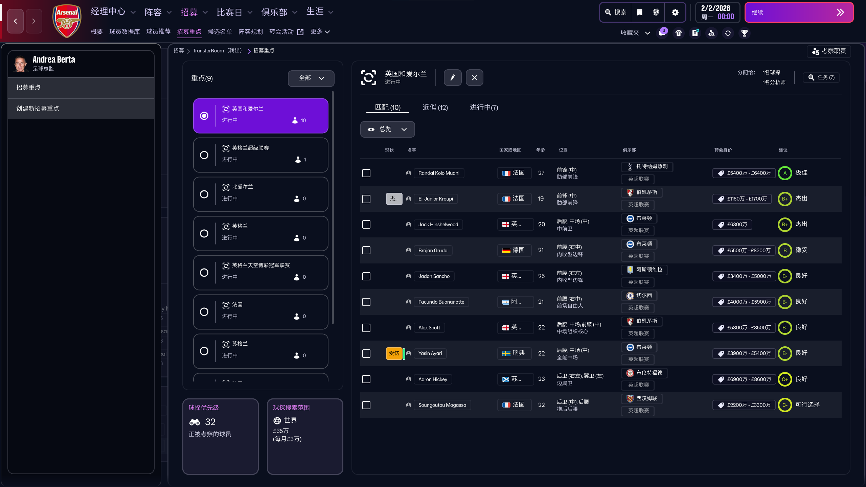Click the pencil edit icon for recruitment focus
The height and width of the screenshot is (487, 866).
click(x=452, y=77)
